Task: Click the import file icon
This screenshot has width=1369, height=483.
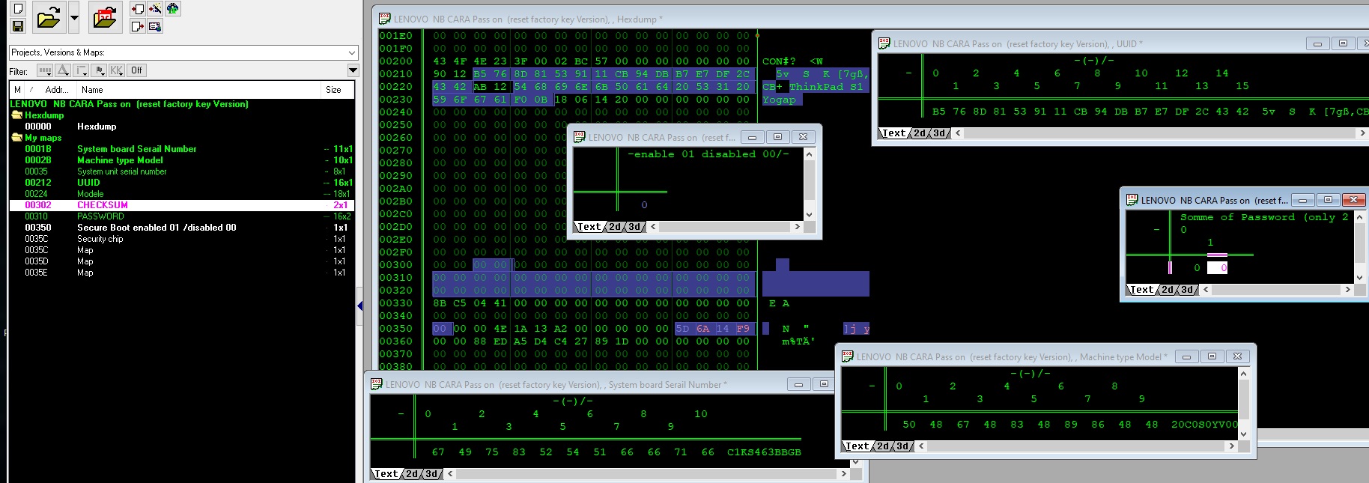Action: point(138,9)
